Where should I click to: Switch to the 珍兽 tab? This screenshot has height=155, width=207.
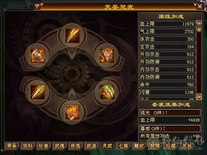click(44, 146)
